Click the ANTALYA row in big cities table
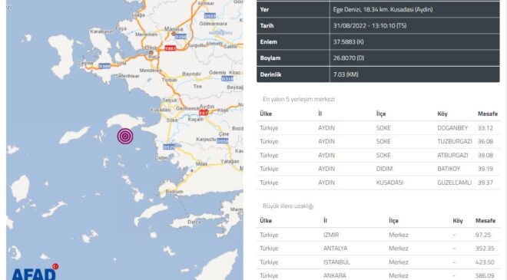The image size is (507, 280). click(x=378, y=249)
